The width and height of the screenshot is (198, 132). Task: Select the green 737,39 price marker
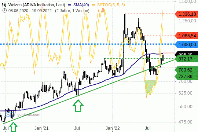pos(186,76)
